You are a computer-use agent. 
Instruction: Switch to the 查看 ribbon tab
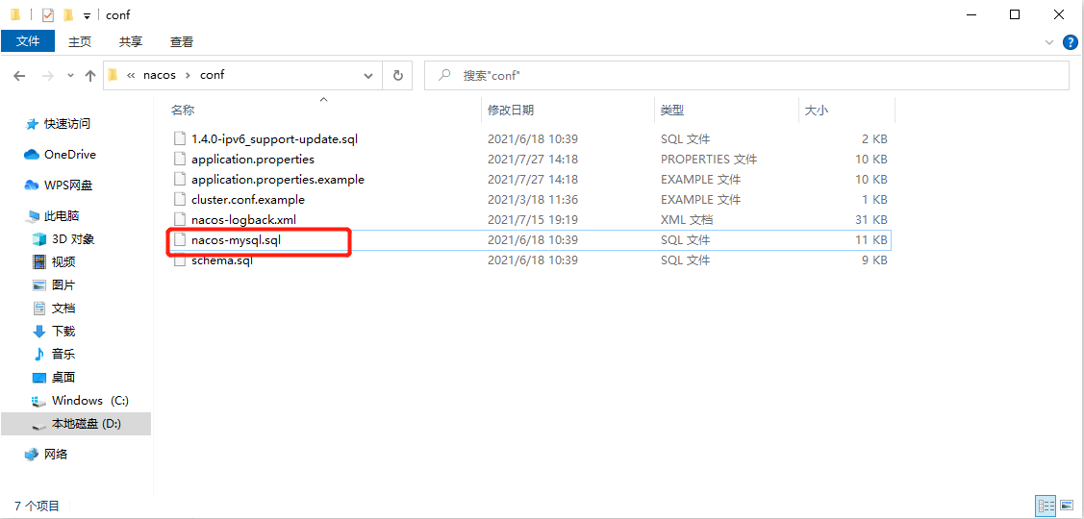[182, 41]
